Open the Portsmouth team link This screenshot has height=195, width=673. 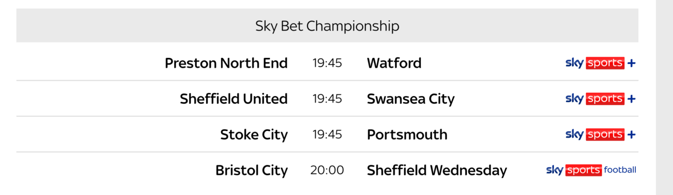[x=407, y=135]
